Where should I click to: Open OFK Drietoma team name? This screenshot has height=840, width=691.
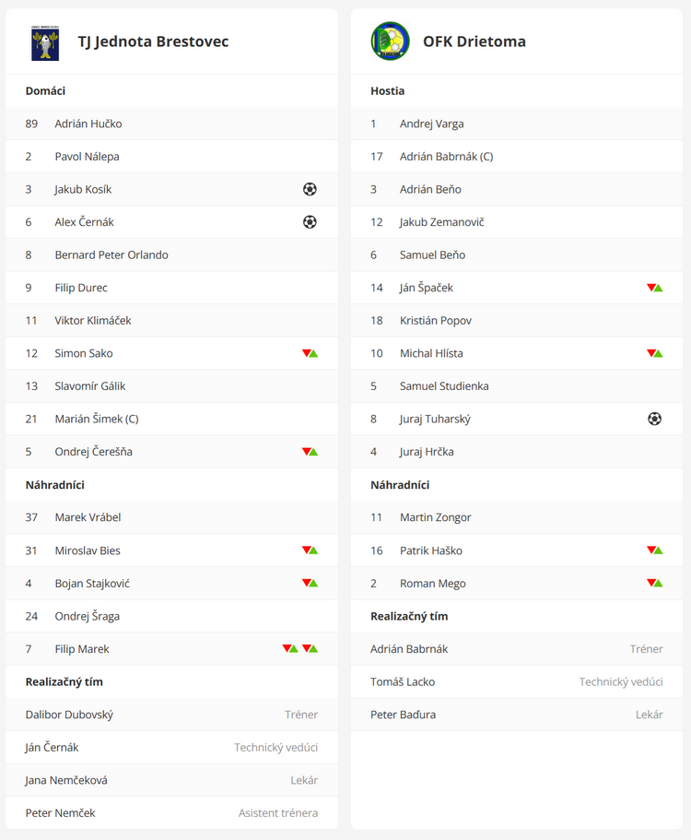[x=474, y=41]
